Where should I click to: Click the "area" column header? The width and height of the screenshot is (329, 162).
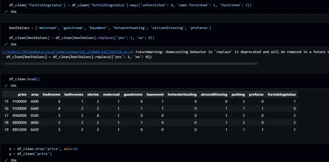(x=35, y=94)
